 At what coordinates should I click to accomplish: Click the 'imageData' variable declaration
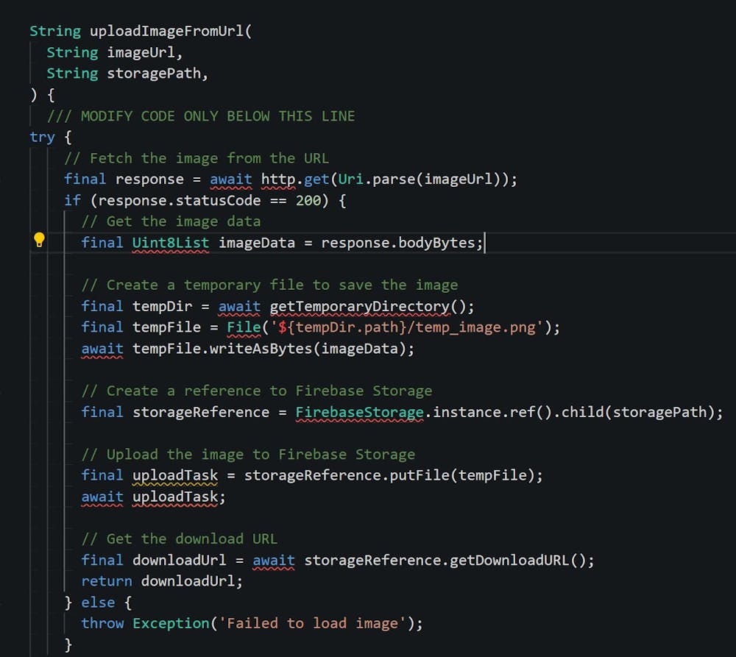[257, 243]
